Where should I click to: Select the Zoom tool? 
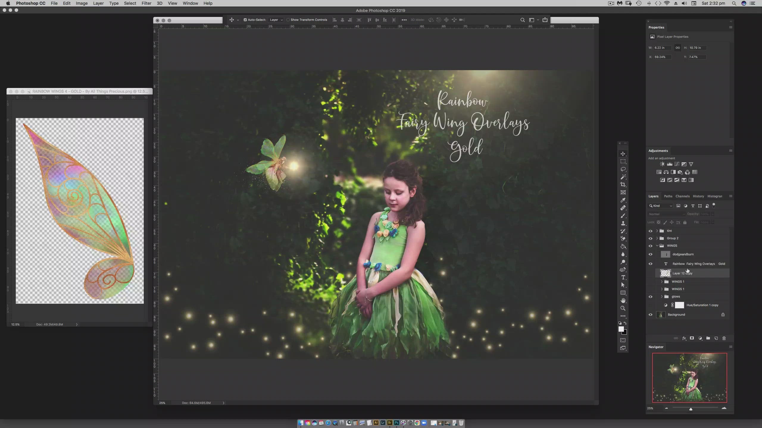(x=623, y=309)
